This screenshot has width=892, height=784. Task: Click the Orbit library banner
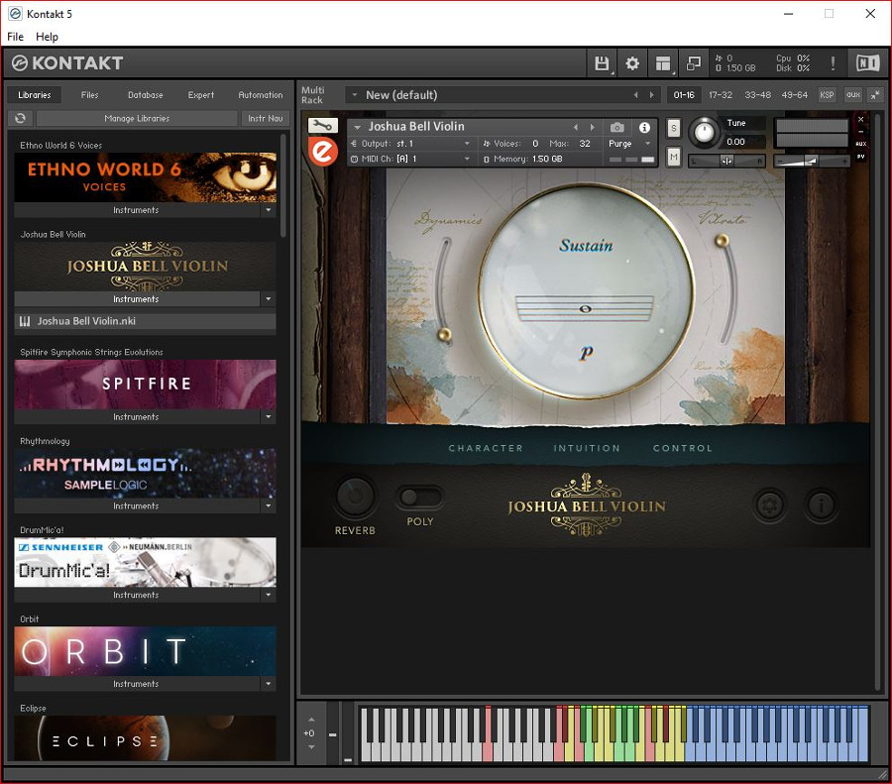click(x=145, y=651)
